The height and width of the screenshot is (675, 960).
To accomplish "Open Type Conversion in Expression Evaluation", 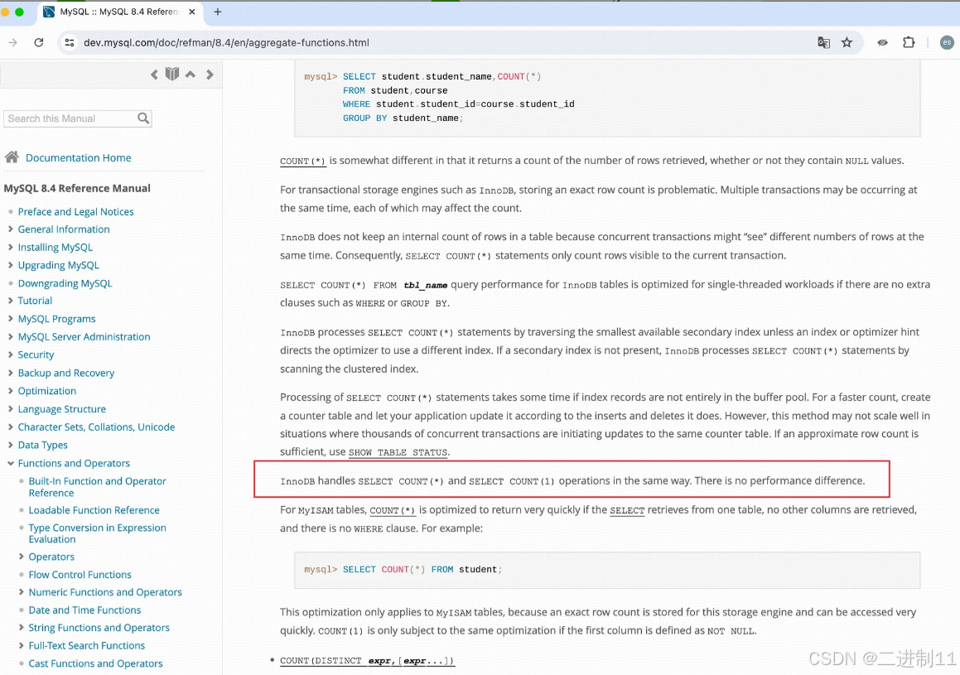I will pos(98,533).
